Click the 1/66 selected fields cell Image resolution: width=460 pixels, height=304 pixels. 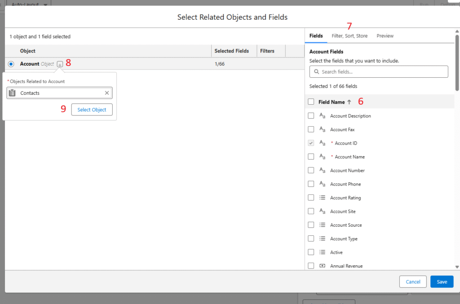tap(219, 64)
